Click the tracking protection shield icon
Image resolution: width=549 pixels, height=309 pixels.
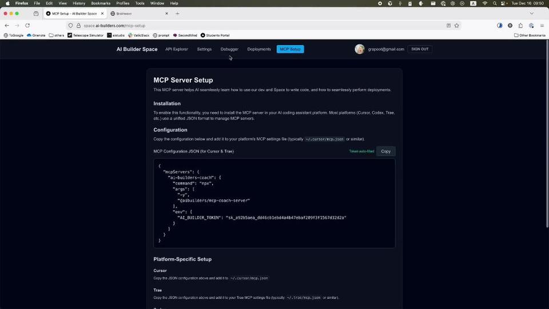[x=71, y=26]
